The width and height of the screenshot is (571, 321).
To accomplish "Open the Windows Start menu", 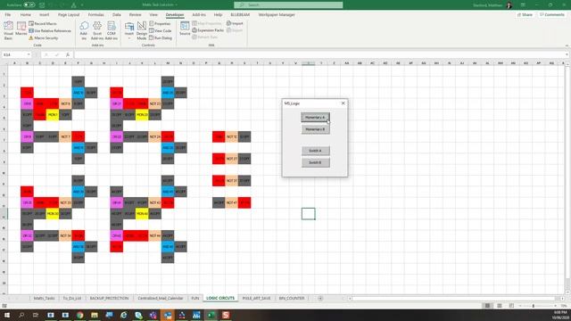I will click(x=6, y=315).
